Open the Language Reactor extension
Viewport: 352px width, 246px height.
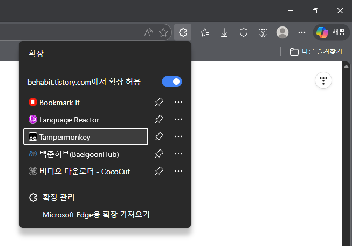pos(86,120)
